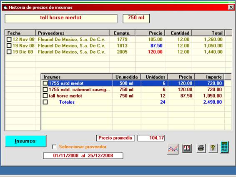This screenshot has width=236, height=177.
Task: Print the price history report
Action: pyautogui.click(x=201, y=148)
